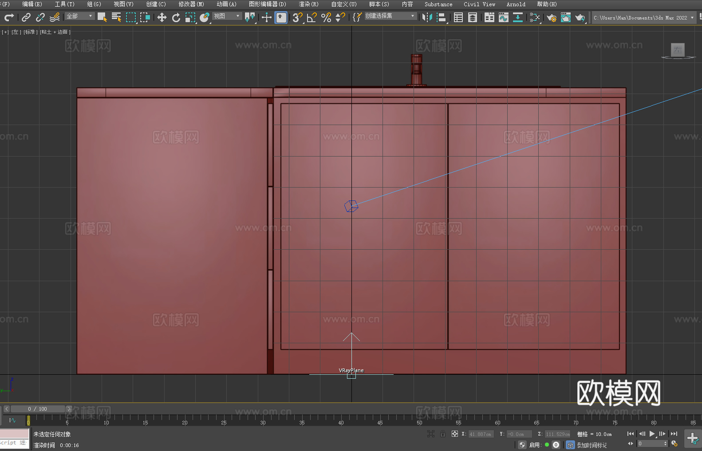Toggle the 3D Snaps icon
The image size is (702, 451).
(297, 17)
